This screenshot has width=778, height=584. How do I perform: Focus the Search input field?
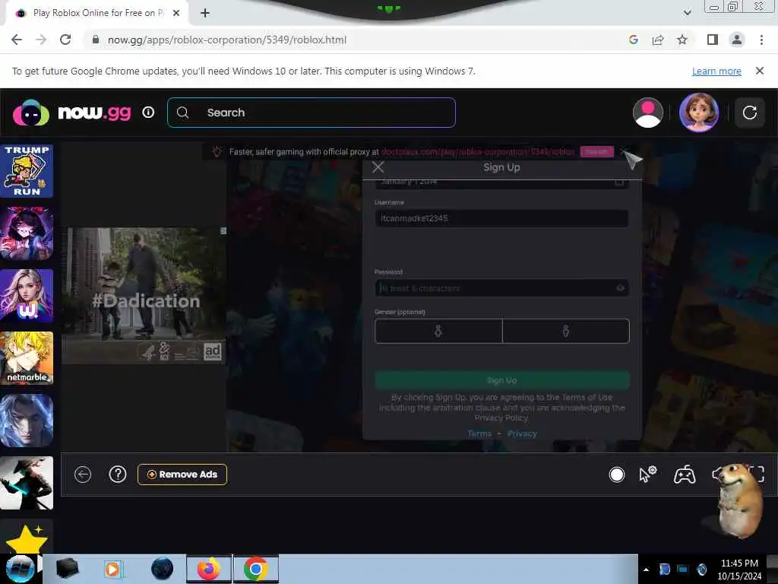click(x=311, y=113)
